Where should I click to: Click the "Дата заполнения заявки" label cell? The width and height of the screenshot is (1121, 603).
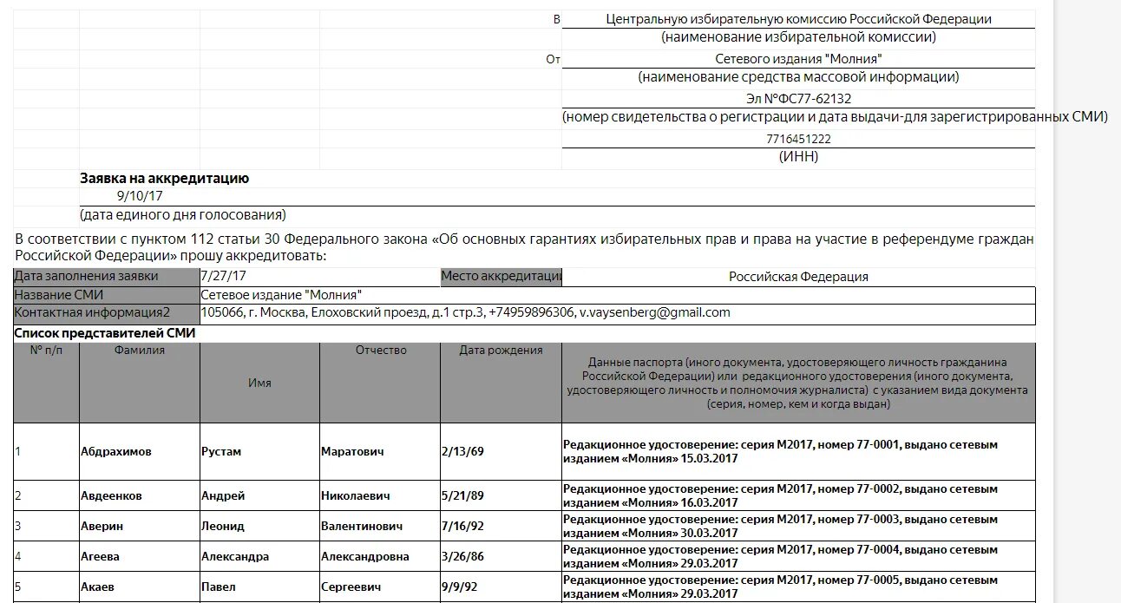click(107, 277)
